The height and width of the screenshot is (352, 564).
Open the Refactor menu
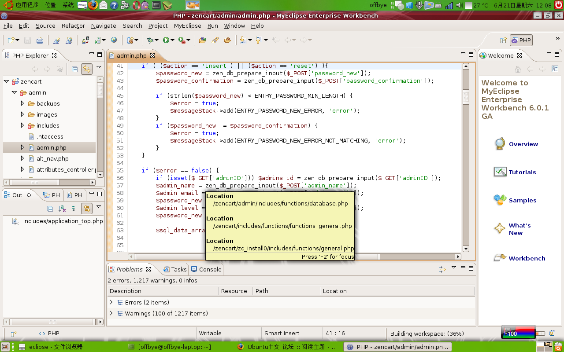click(73, 26)
